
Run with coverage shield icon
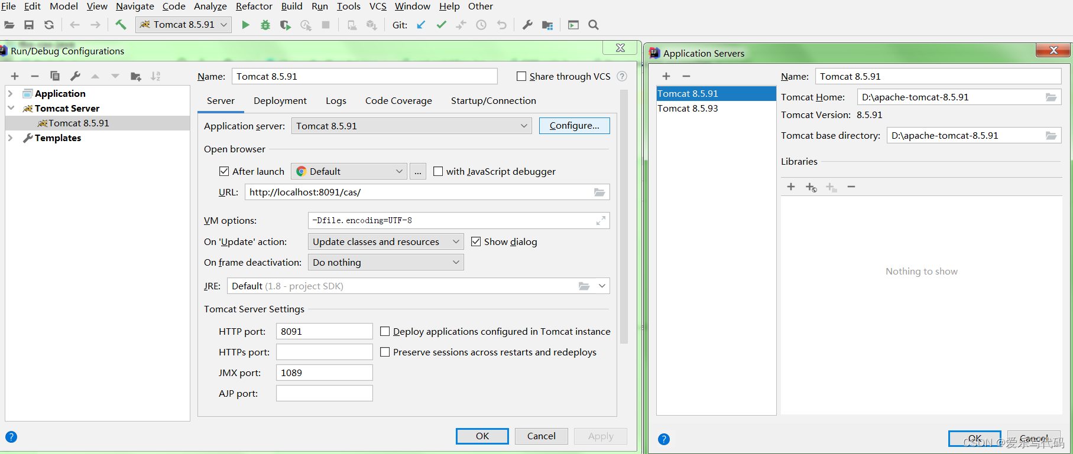pos(286,25)
